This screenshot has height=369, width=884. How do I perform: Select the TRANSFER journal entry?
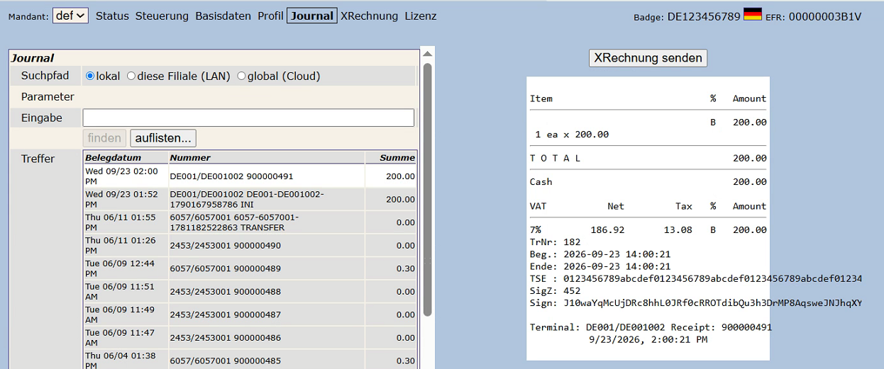[250, 222]
